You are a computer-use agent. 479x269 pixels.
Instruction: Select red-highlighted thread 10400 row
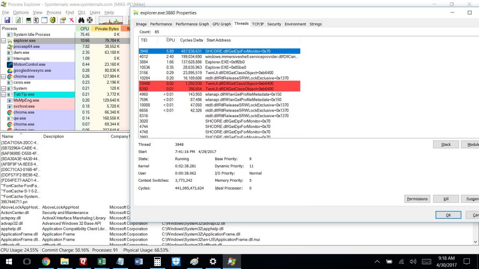pos(219,84)
